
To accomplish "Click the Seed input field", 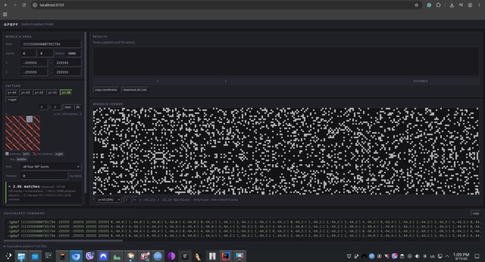I will tap(51, 44).
